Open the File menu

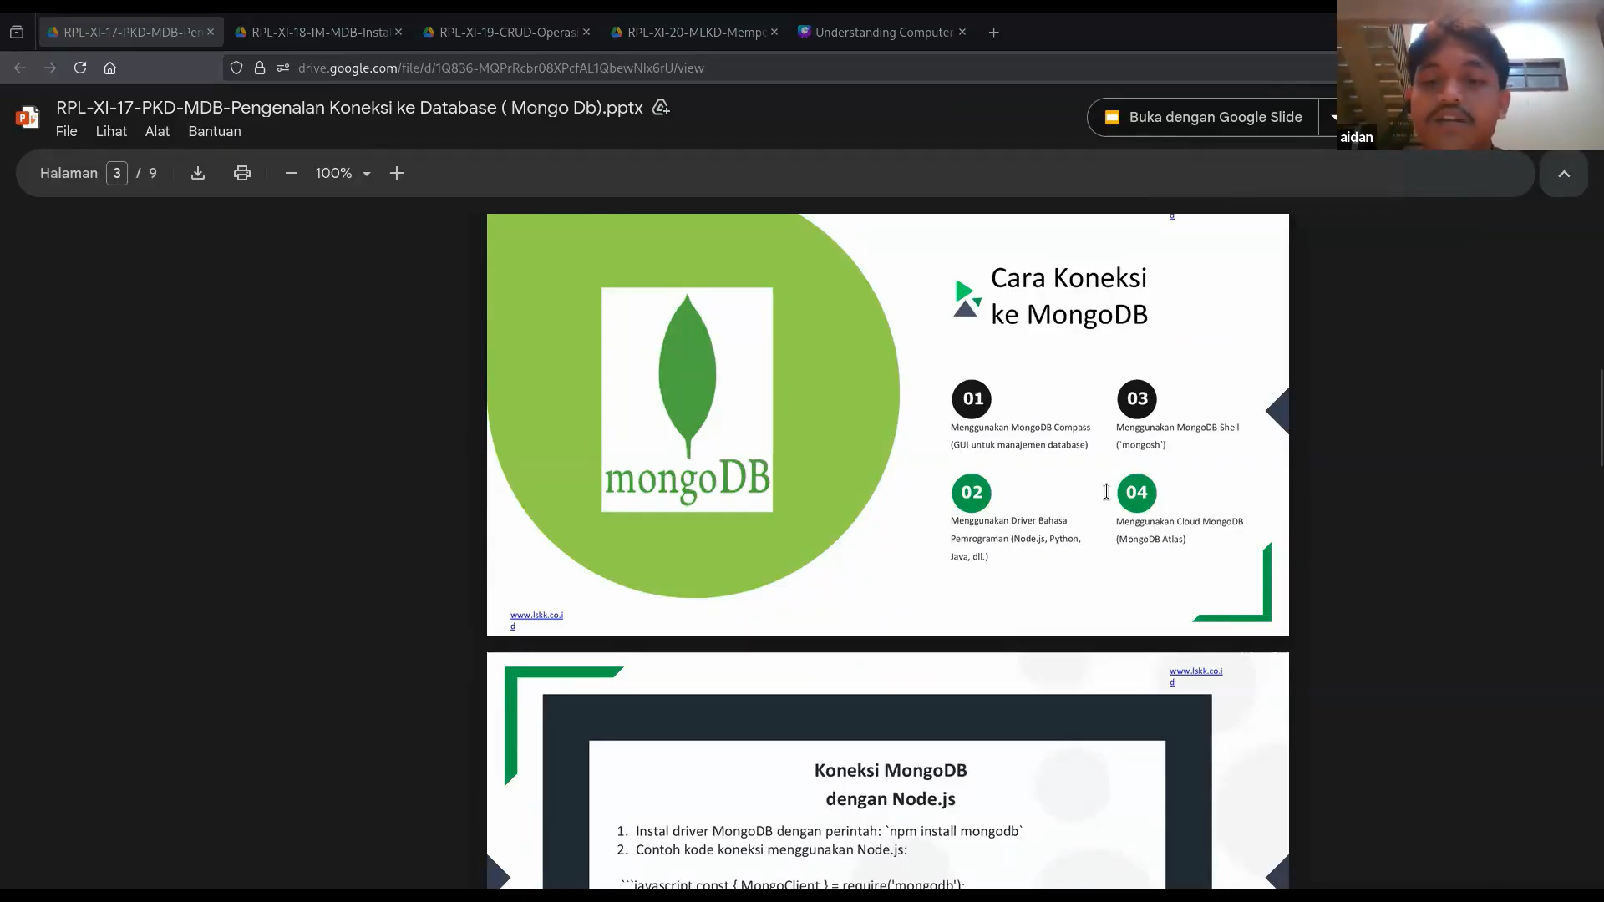click(66, 131)
